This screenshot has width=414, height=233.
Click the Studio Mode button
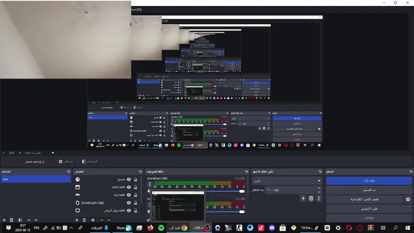[x=369, y=209]
